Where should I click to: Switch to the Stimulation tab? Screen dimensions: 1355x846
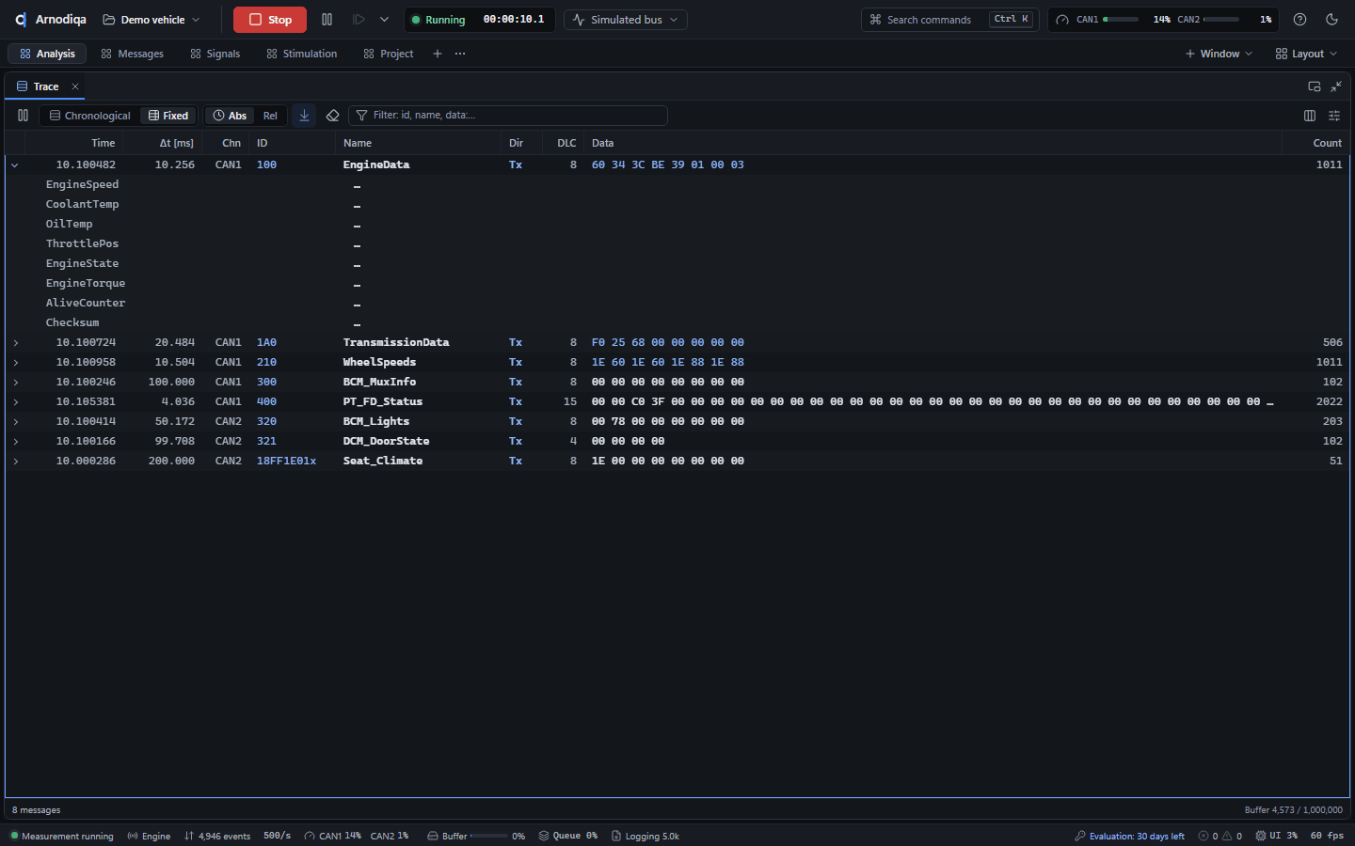301,54
